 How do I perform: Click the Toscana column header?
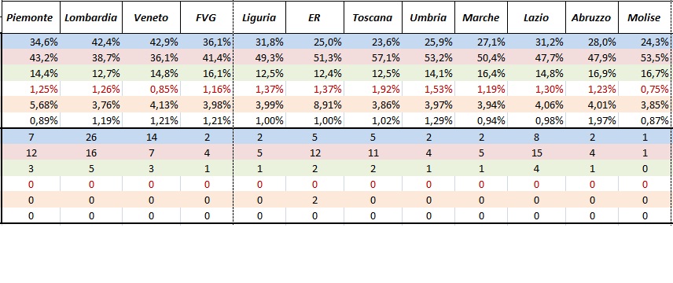pos(373,17)
